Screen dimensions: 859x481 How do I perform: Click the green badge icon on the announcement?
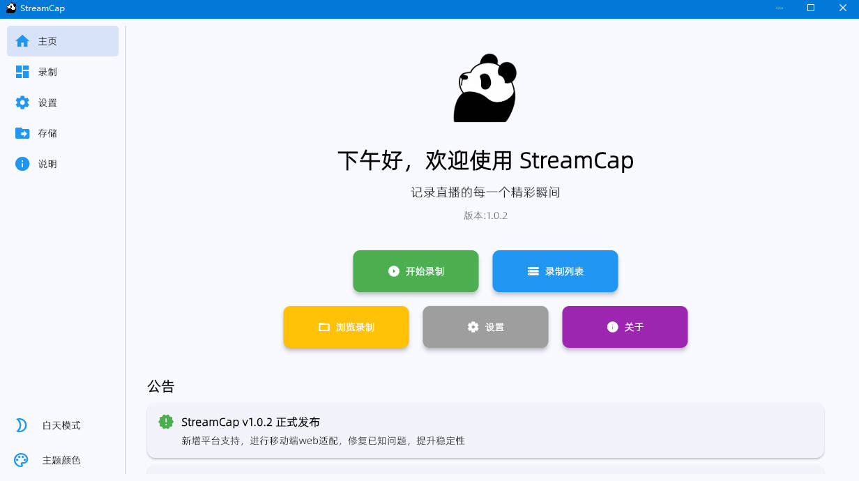(x=166, y=422)
